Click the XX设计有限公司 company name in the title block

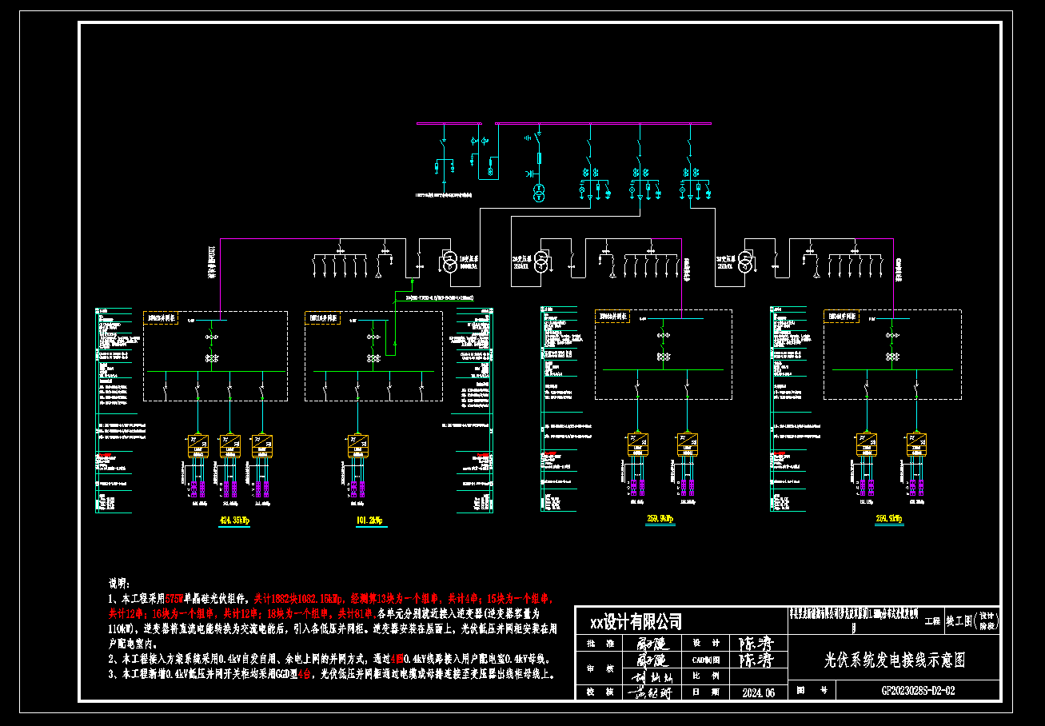click(636, 622)
